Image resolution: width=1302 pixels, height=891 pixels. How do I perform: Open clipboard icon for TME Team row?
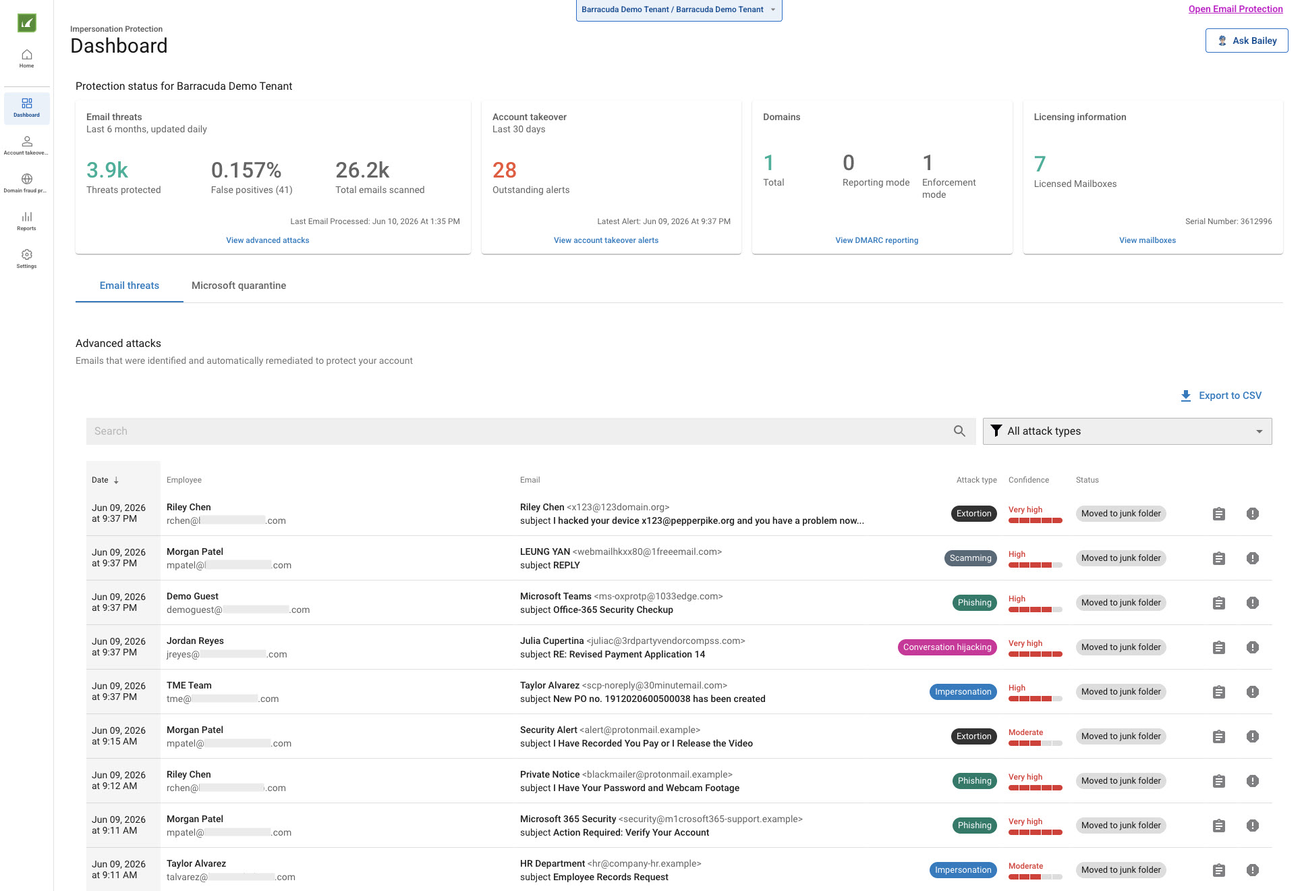1219,692
